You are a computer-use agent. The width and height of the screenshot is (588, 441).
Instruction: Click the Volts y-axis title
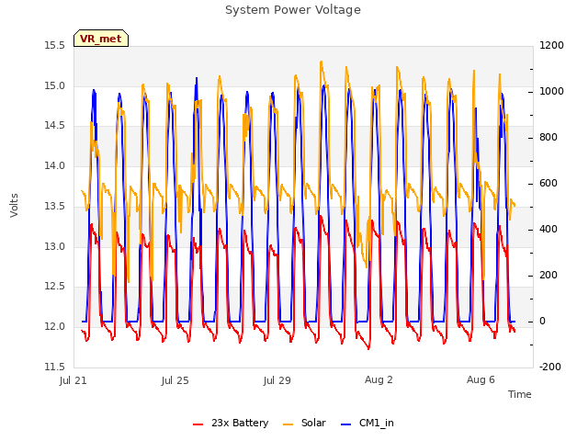click(15, 205)
